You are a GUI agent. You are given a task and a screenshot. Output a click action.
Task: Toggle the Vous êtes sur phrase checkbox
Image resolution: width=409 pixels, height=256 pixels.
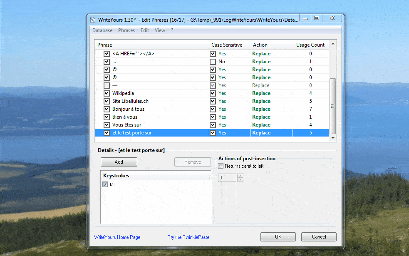click(107, 125)
